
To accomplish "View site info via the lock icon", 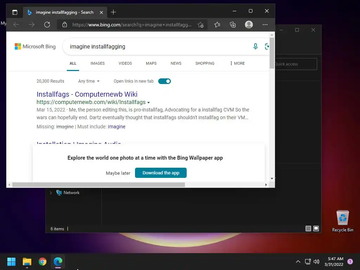I will pos(65,25).
